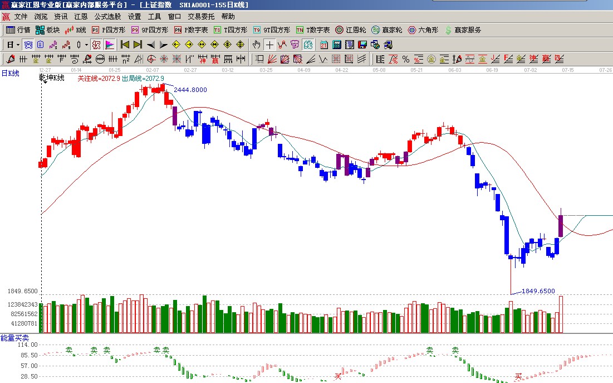
Task: Expand the candlestick style dropdown arrow
Action: (86, 45)
